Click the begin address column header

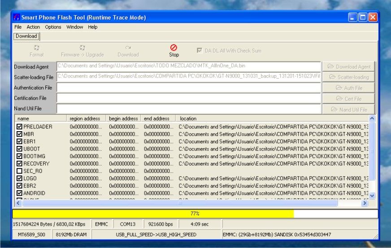123,119
